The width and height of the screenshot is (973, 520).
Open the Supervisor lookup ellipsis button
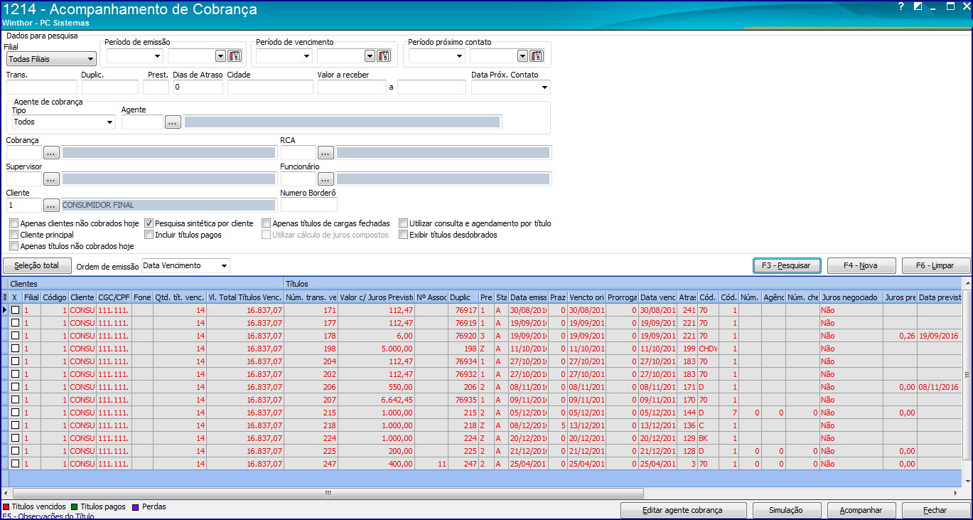(51, 179)
